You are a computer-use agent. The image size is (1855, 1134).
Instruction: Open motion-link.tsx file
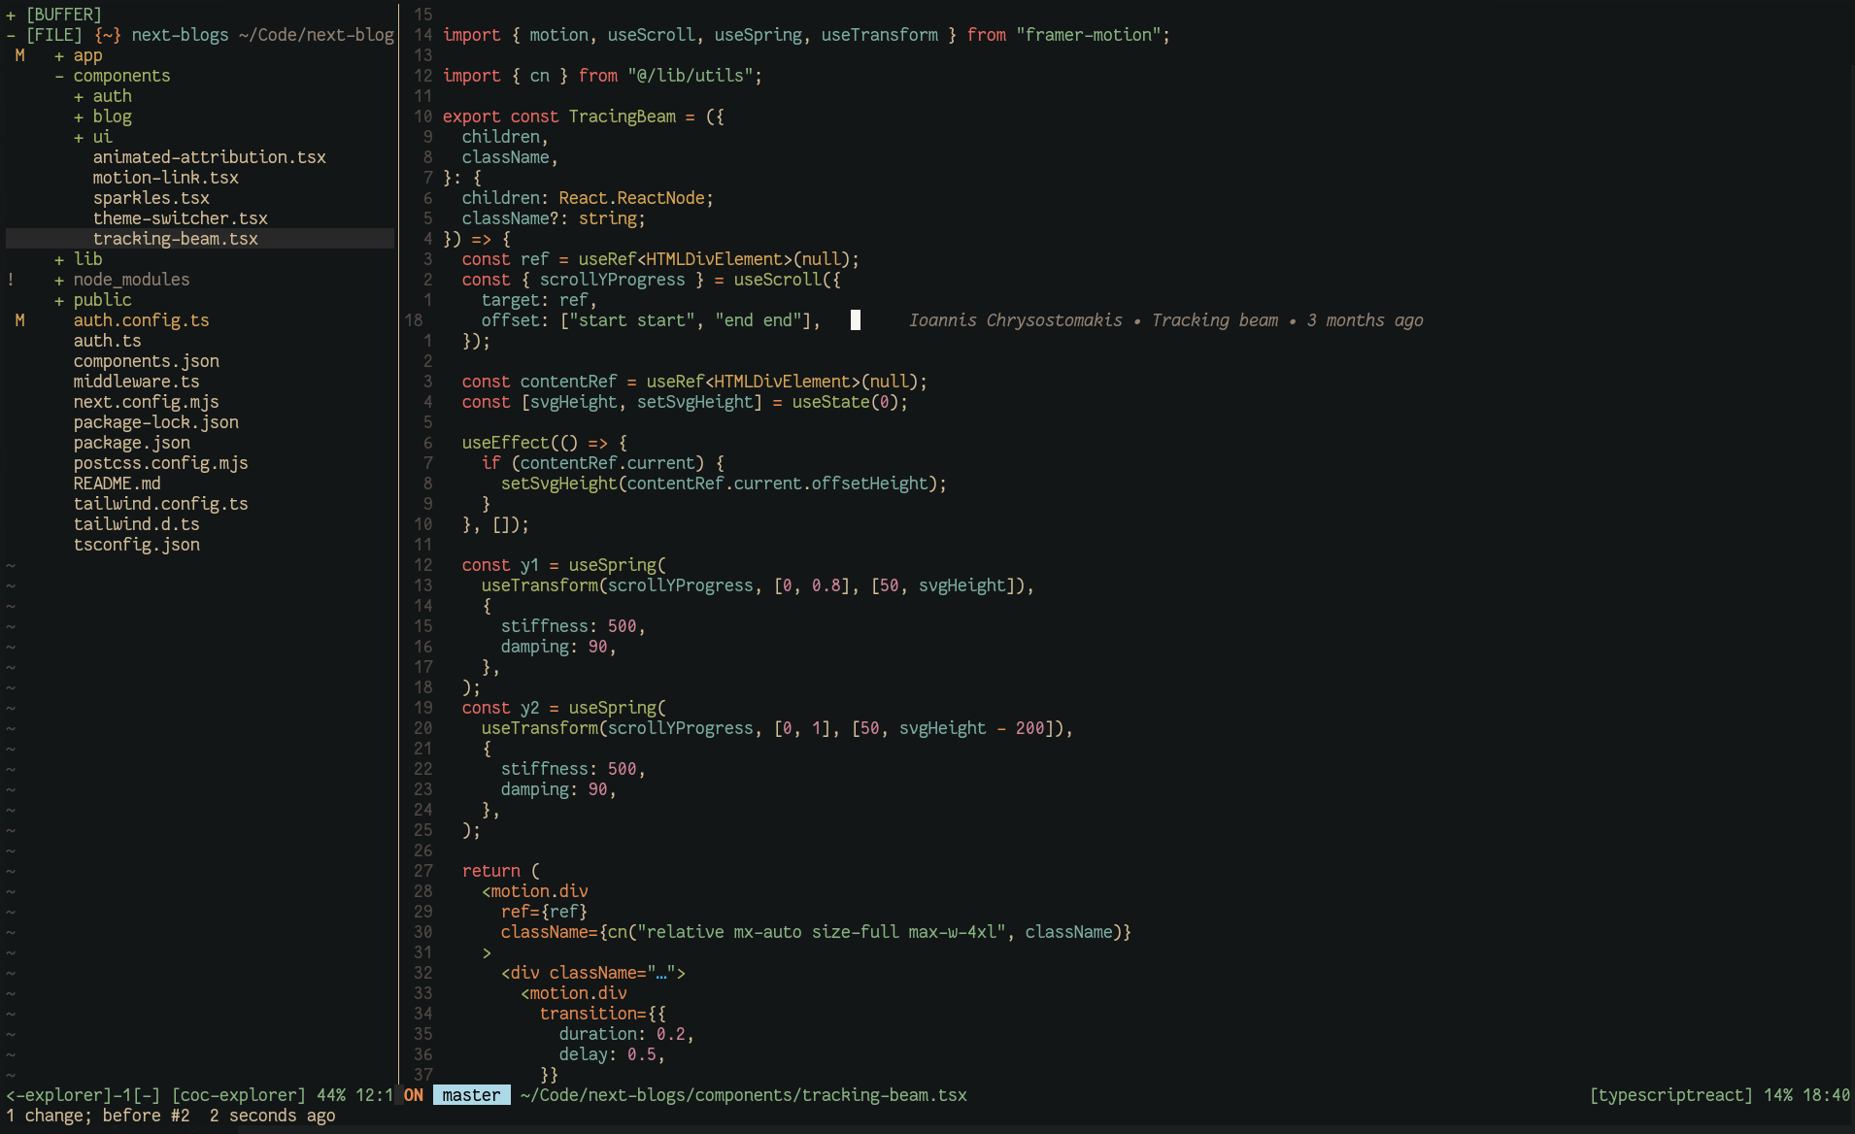pyautogui.click(x=165, y=178)
